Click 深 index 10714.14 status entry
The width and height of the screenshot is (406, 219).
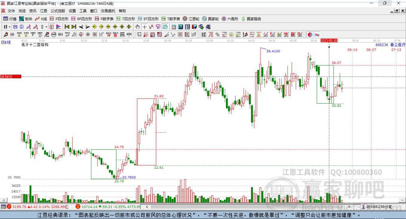[x=108, y=207]
